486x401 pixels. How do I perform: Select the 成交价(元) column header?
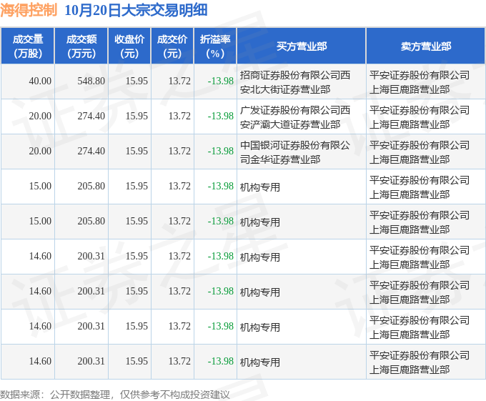click(172, 46)
